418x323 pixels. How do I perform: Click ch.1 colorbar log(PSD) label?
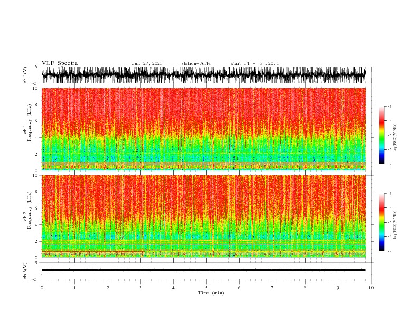click(x=395, y=138)
